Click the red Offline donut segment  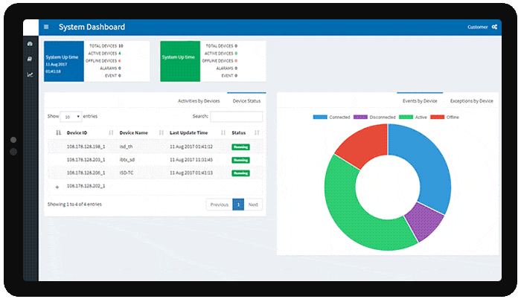(x=365, y=147)
